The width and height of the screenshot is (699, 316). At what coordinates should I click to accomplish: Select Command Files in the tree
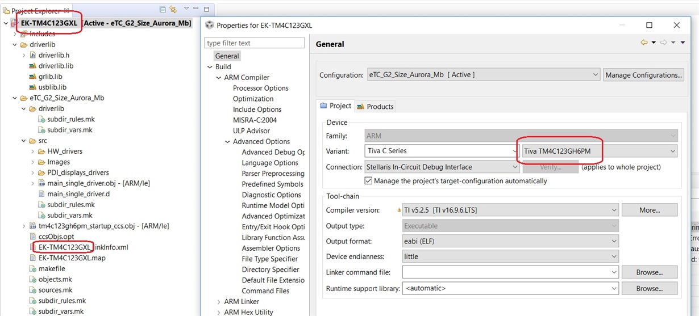click(x=265, y=291)
